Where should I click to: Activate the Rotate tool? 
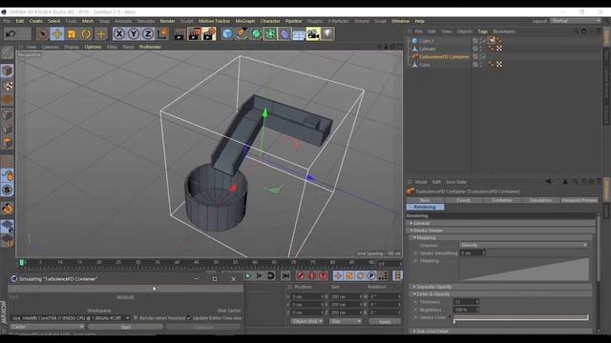86,34
